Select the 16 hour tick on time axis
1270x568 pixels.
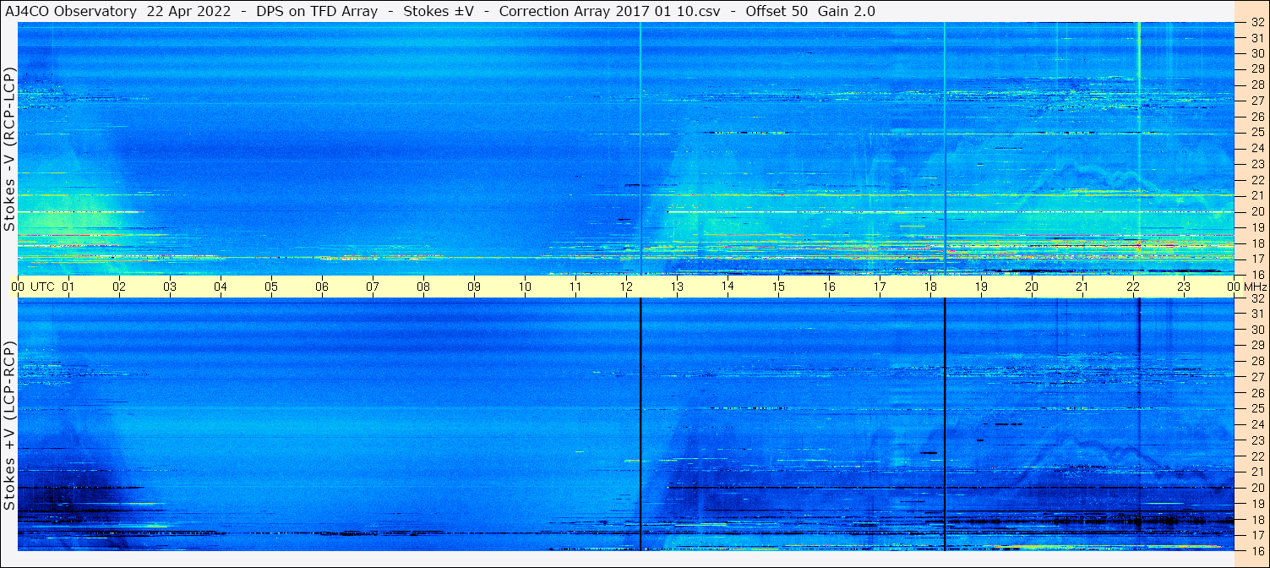coord(829,287)
